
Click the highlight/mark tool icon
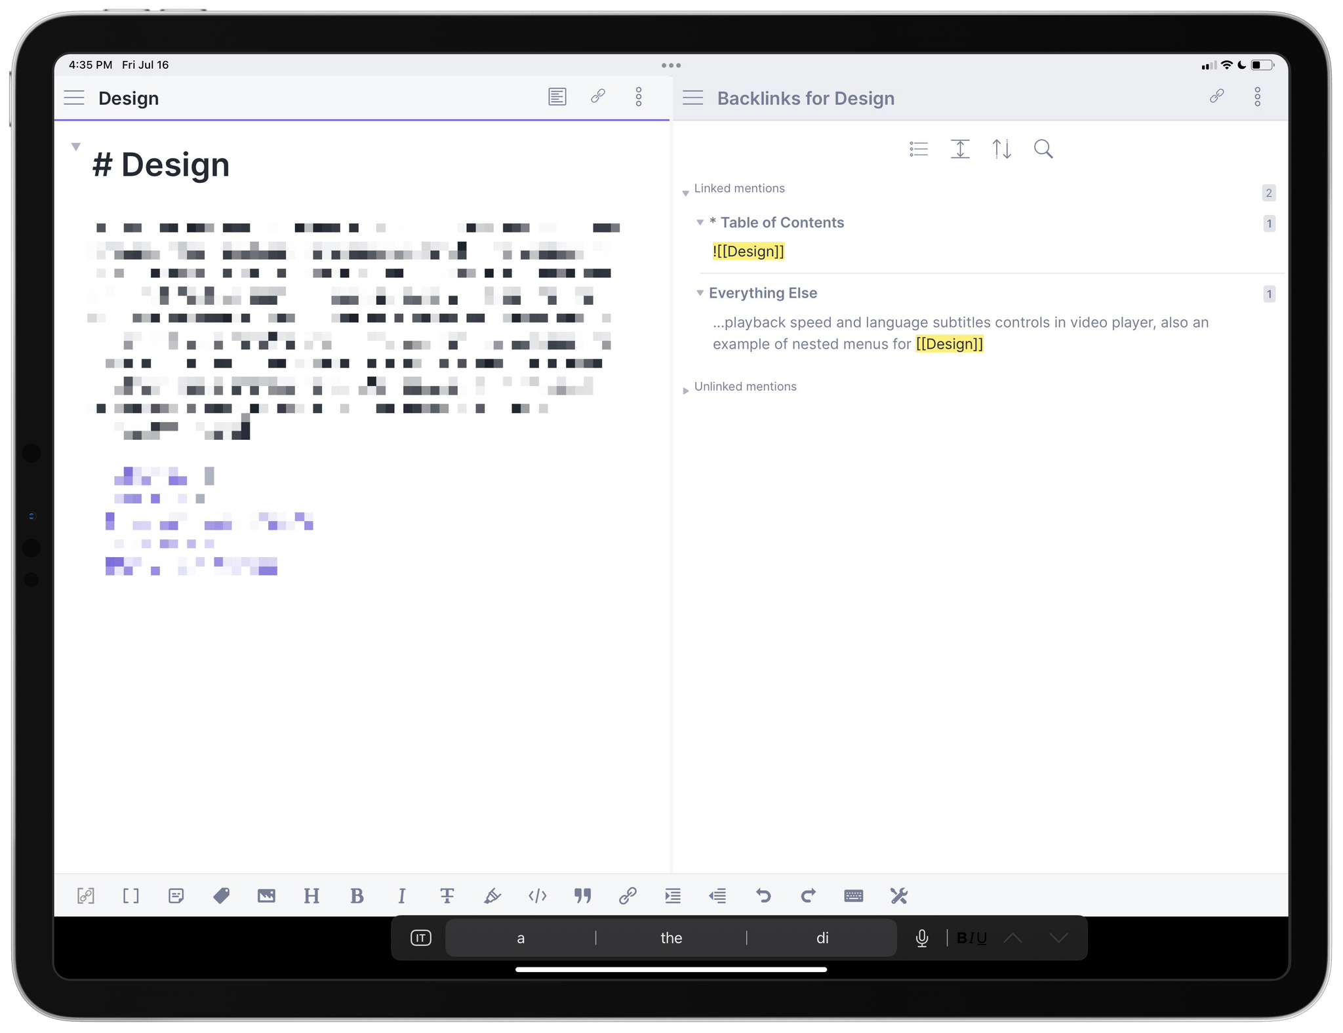pos(493,895)
